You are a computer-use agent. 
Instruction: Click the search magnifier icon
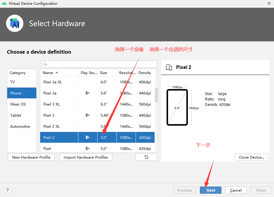click(45, 64)
